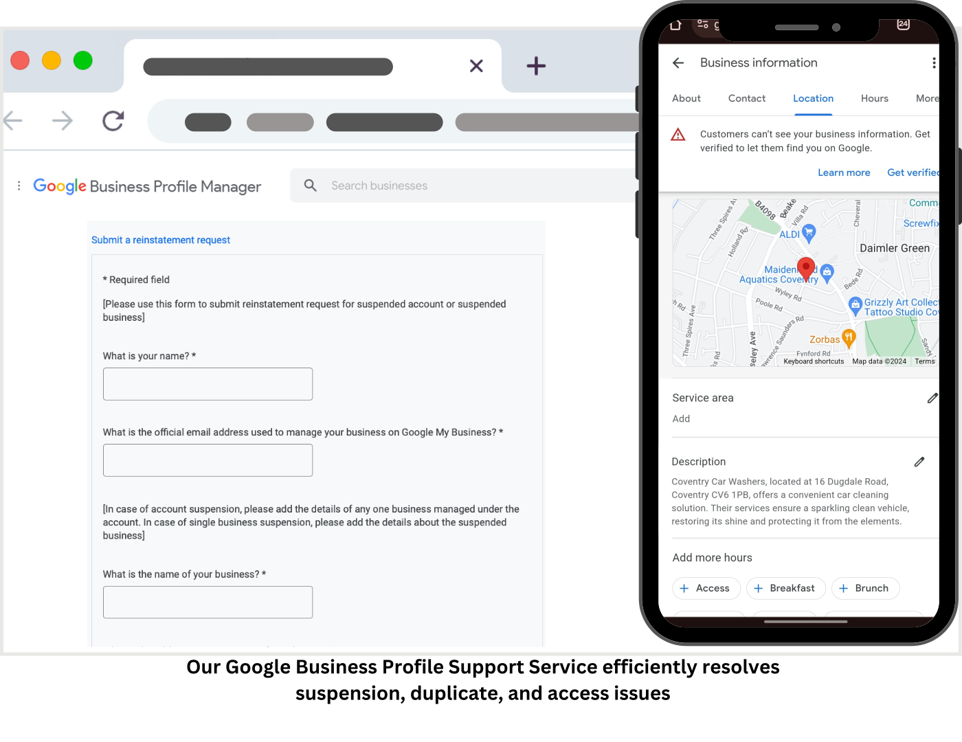Click the scroll indicator at phone bottom
Image resolution: width=962 pixels, height=742 pixels.
click(805, 622)
